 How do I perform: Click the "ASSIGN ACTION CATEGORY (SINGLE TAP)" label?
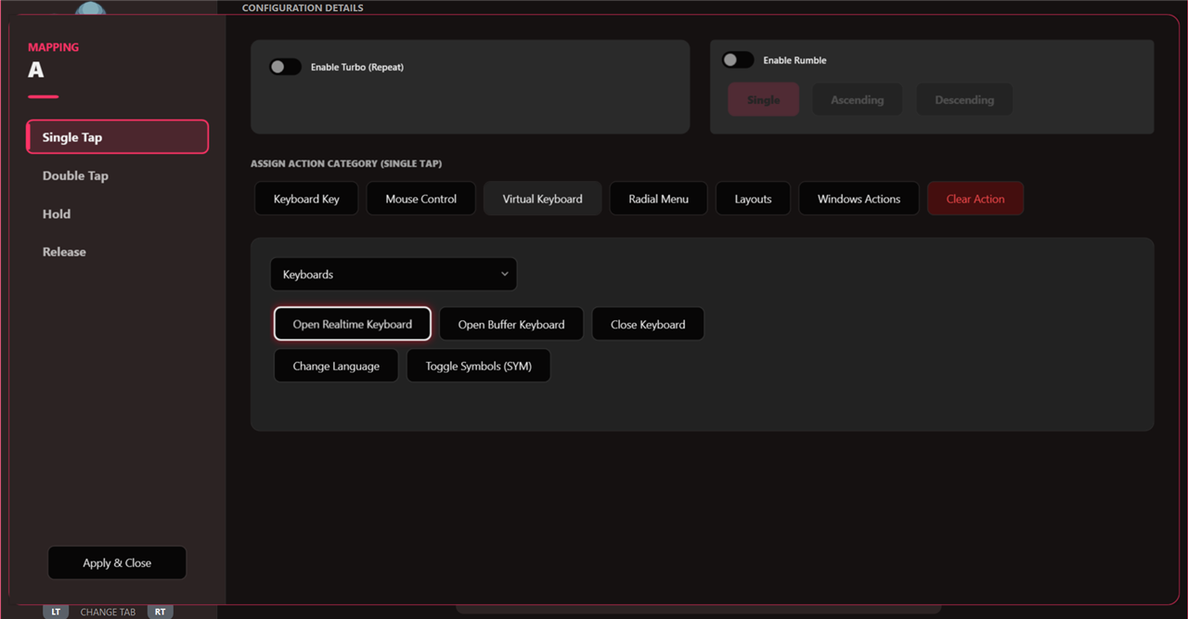click(x=346, y=163)
